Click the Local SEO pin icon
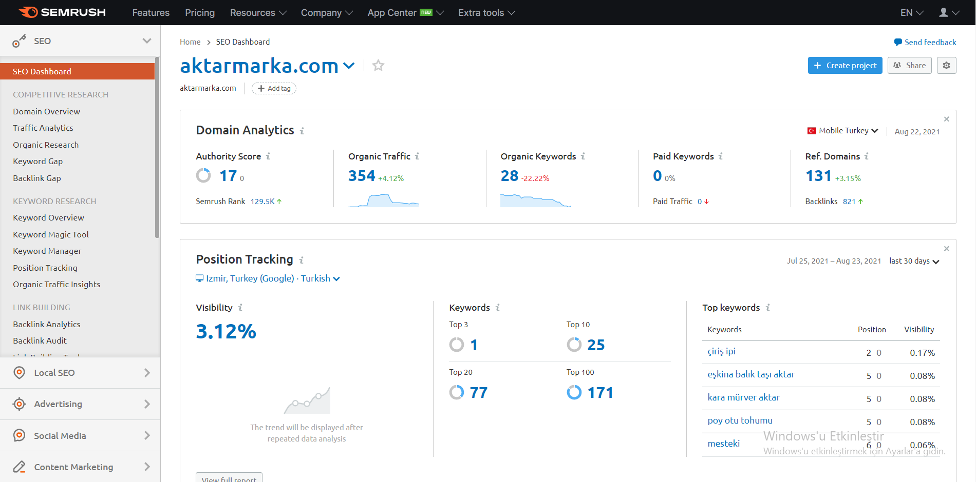The image size is (976, 482). [x=19, y=373]
